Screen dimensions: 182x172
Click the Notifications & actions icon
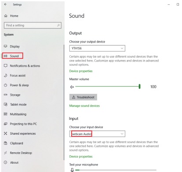5,66
